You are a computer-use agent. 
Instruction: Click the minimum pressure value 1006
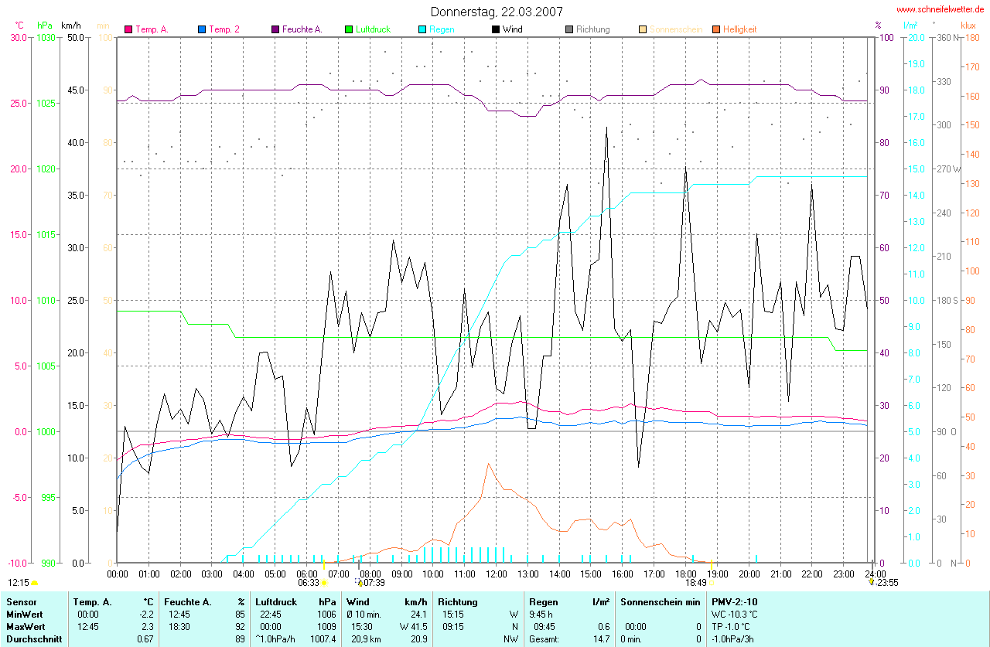click(326, 614)
